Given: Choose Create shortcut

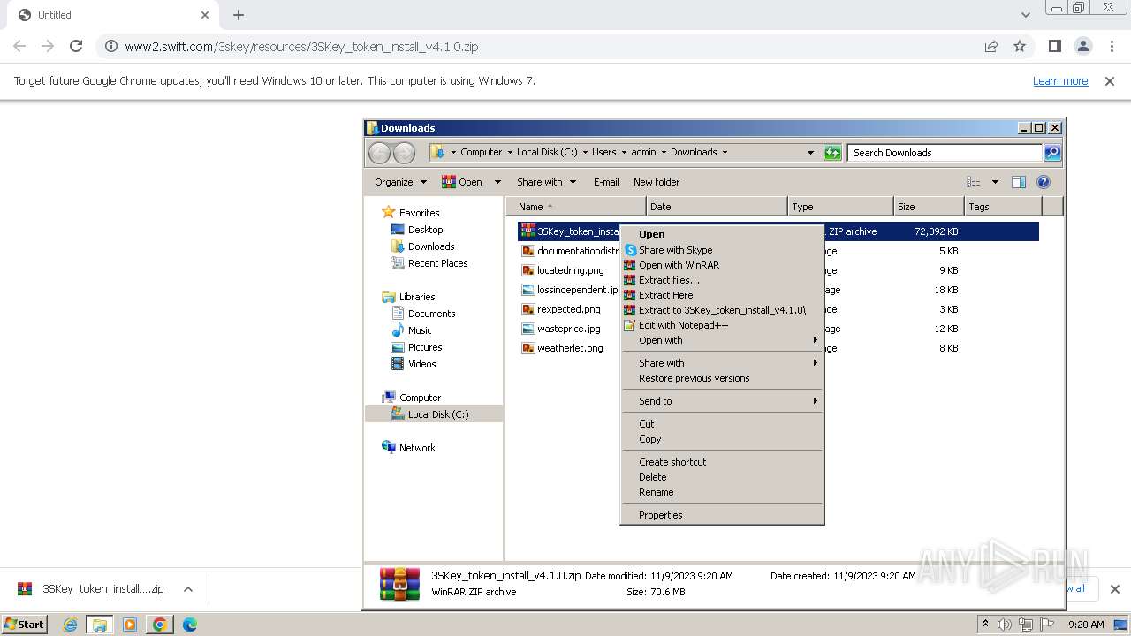Looking at the screenshot, I should pyautogui.click(x=722, y=462).
